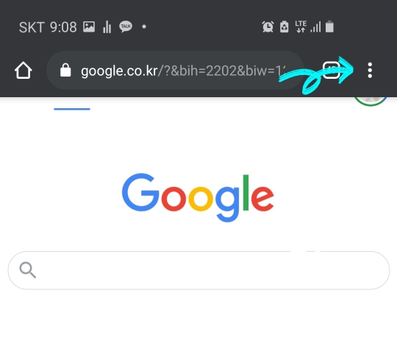Tap the colorful Google logo

[198, 197]
